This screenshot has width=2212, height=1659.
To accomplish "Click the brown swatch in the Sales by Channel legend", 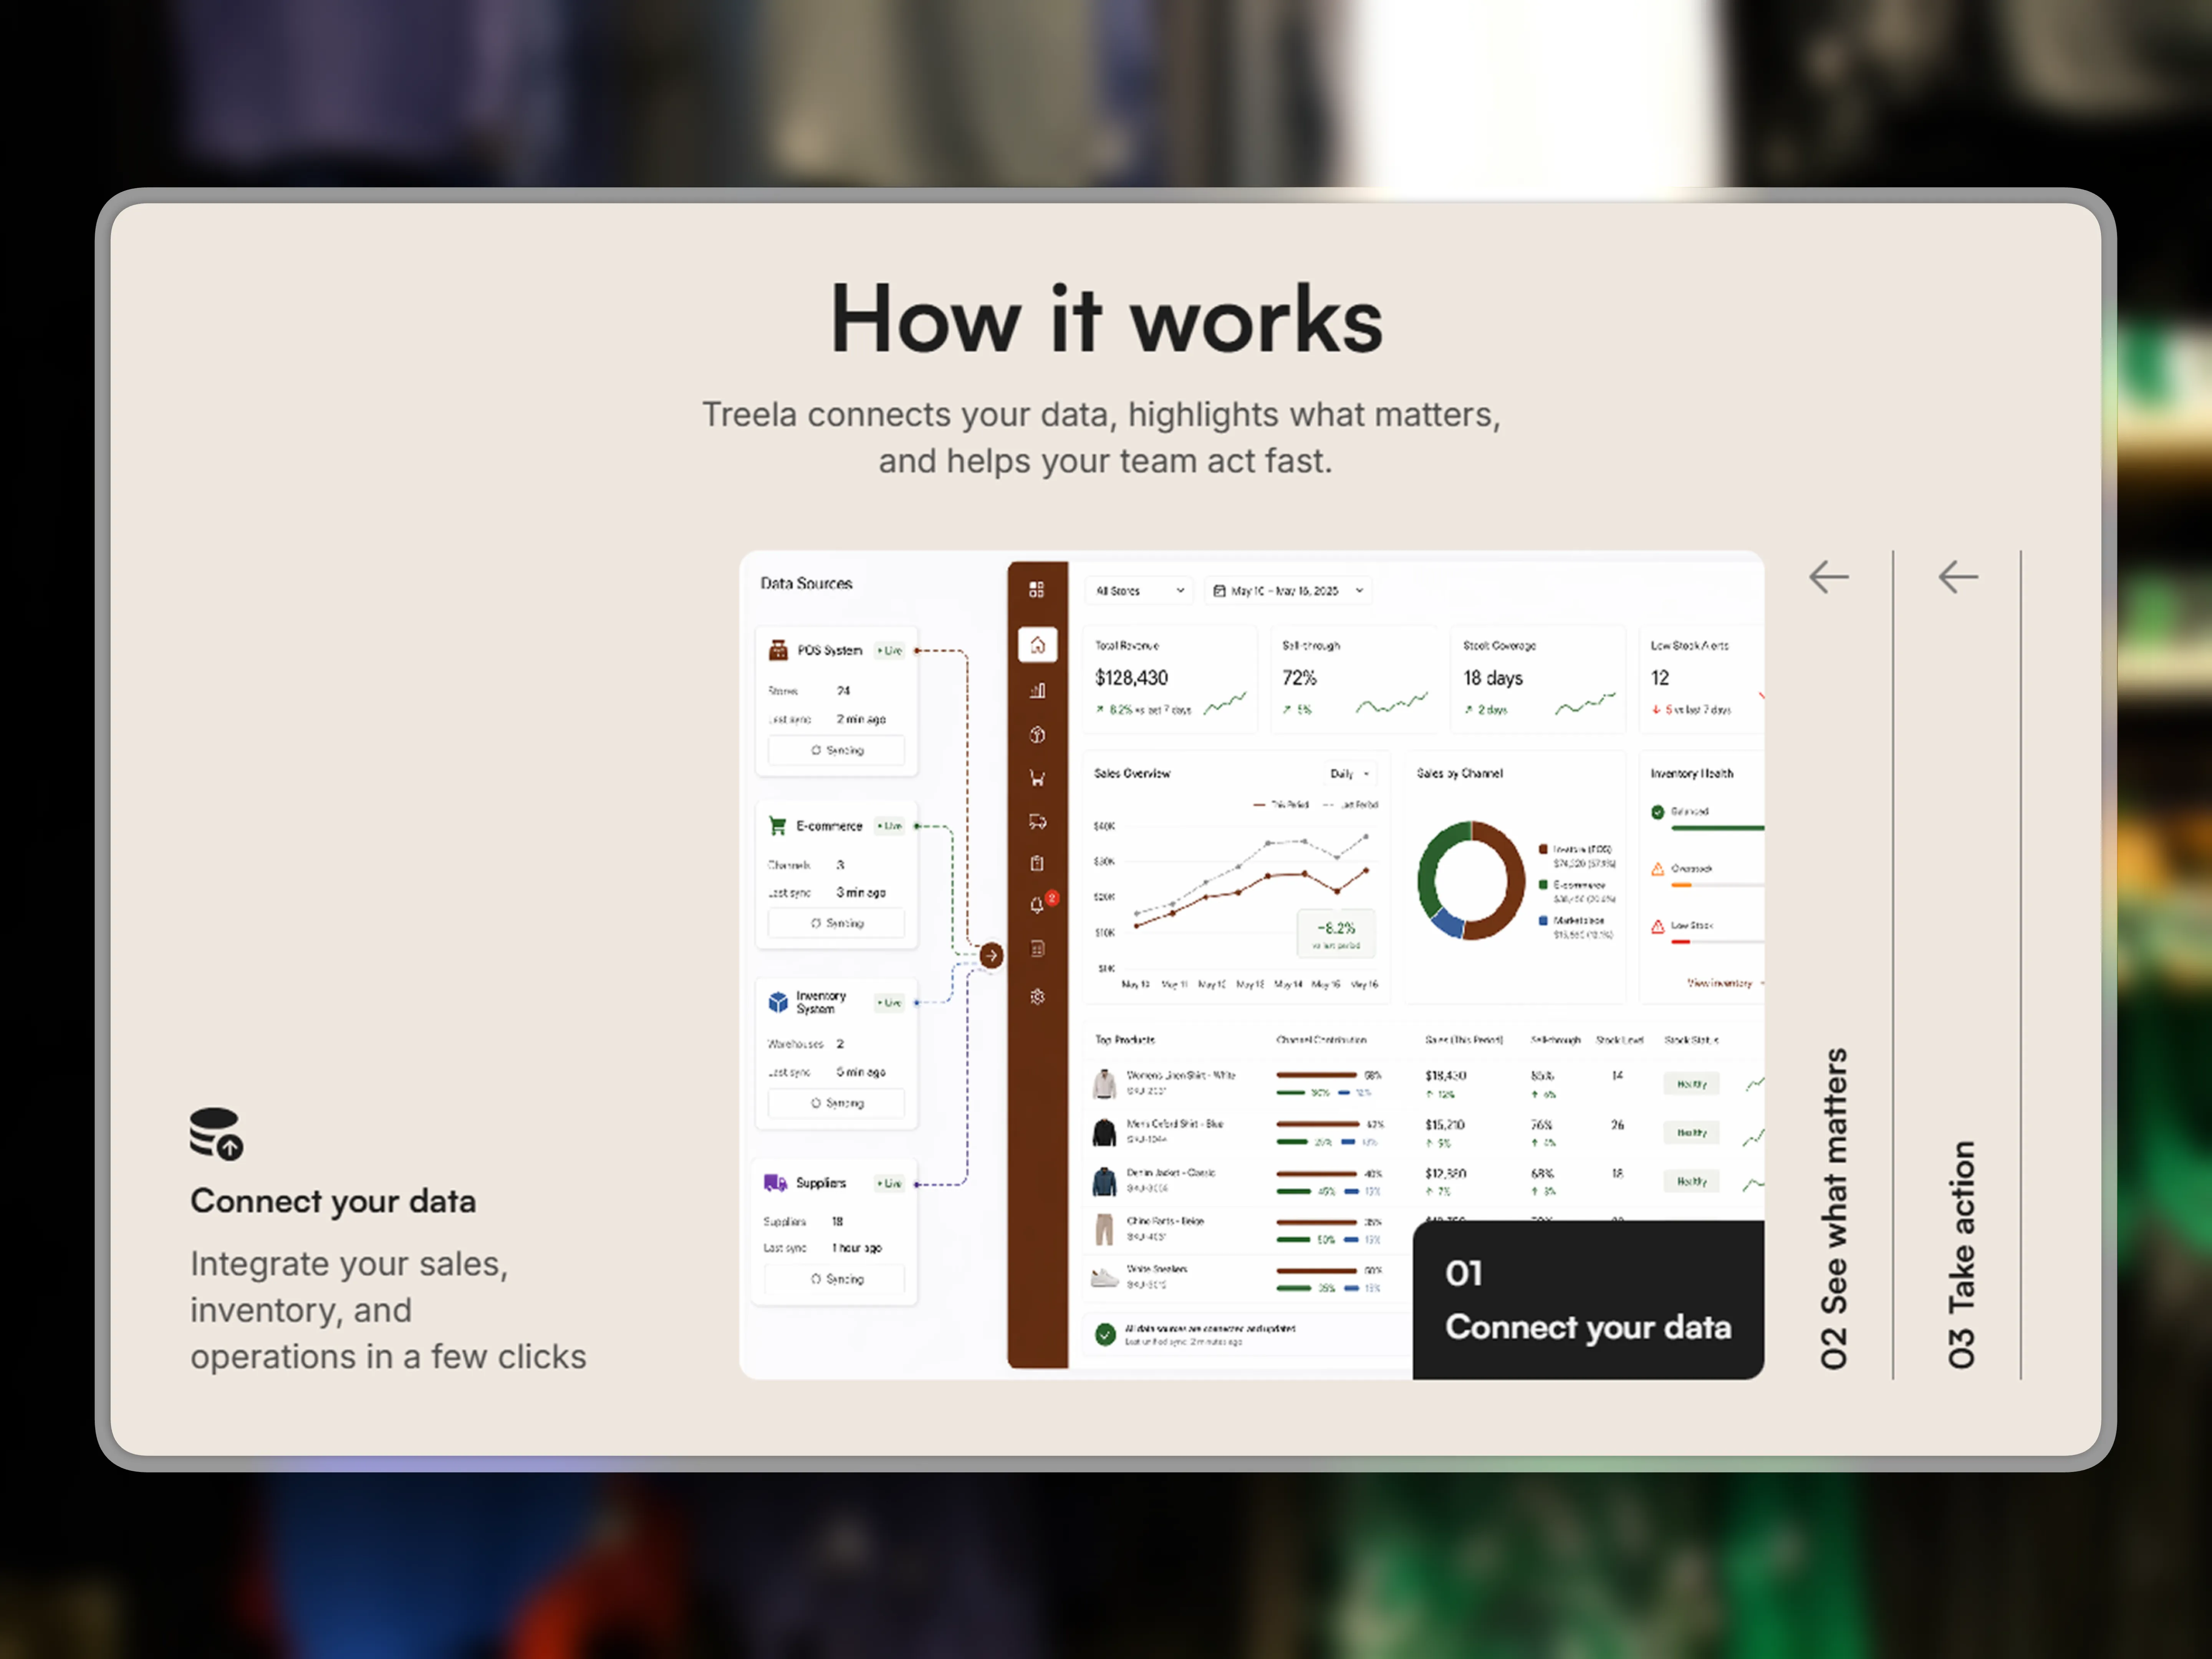I will point(1543,849).
